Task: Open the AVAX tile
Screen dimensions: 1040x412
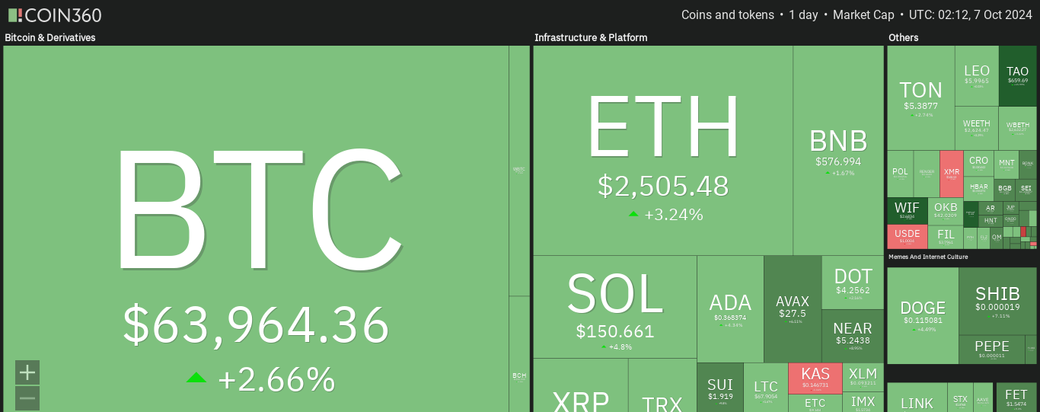Action: (x=793, y=308)
